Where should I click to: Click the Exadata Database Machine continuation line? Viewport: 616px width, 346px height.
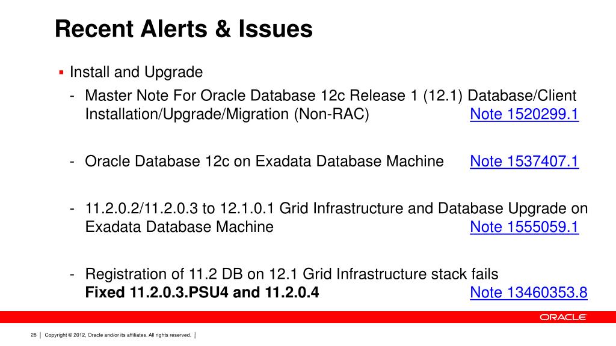click(x=179, y=226)
